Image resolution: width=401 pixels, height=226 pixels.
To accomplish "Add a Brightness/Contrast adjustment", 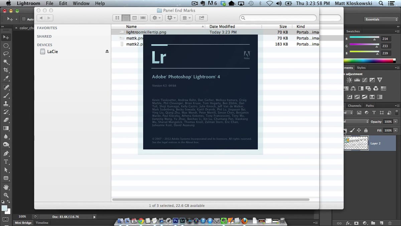I will [349, 80].
